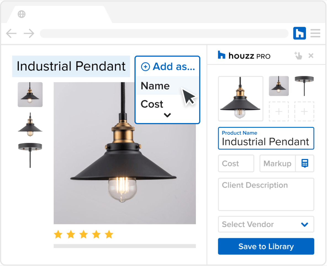
Task: Click the Save to Library button
Action: (x=266, y=246)
